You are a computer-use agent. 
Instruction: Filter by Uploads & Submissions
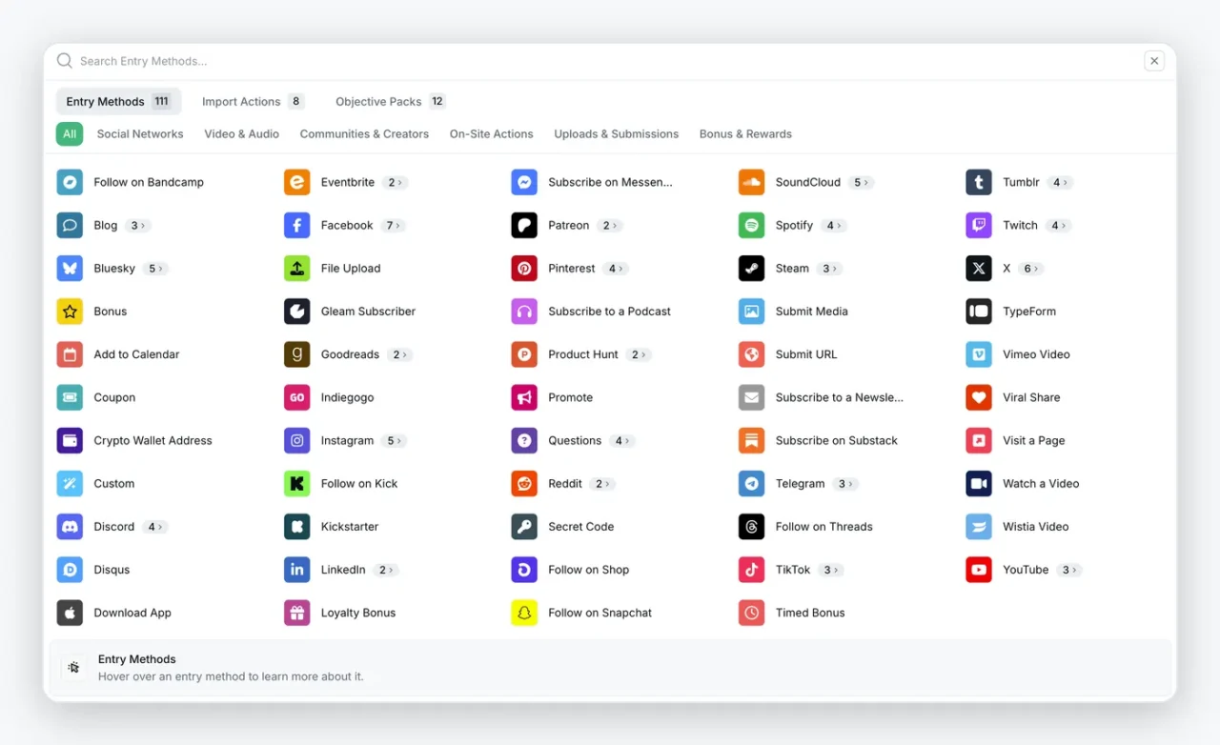click(x=617, y=134)
